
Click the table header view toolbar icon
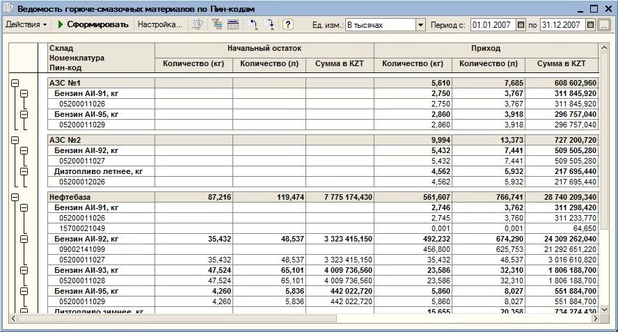click(233, 24)
